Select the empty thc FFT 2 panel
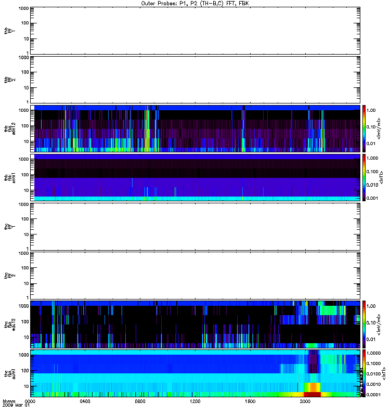This screenshot has width=390, height=416. click(196, 276)
